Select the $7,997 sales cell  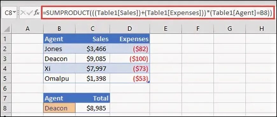93,68
